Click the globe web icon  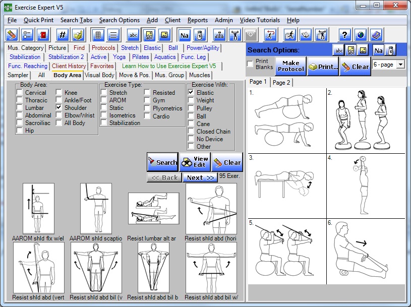click(x=361, y=35)
